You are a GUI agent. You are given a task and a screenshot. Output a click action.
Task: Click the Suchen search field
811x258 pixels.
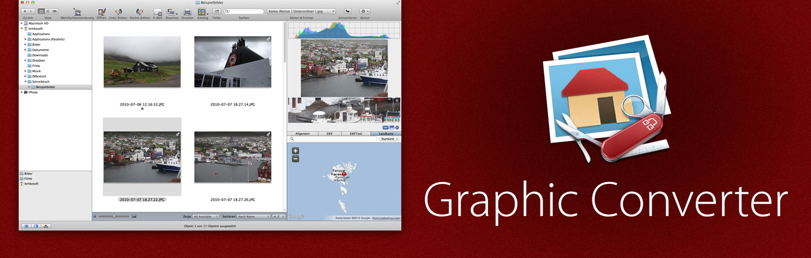244,11
